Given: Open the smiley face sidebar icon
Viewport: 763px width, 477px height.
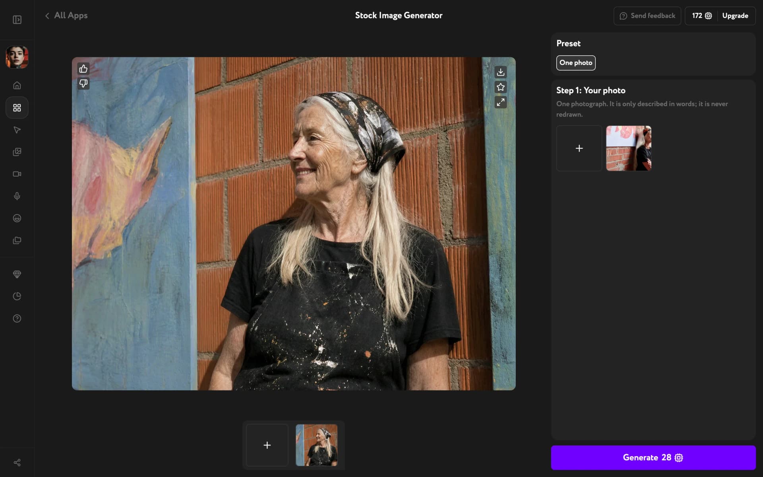Looking at the screenshot, I should point(17,218).
